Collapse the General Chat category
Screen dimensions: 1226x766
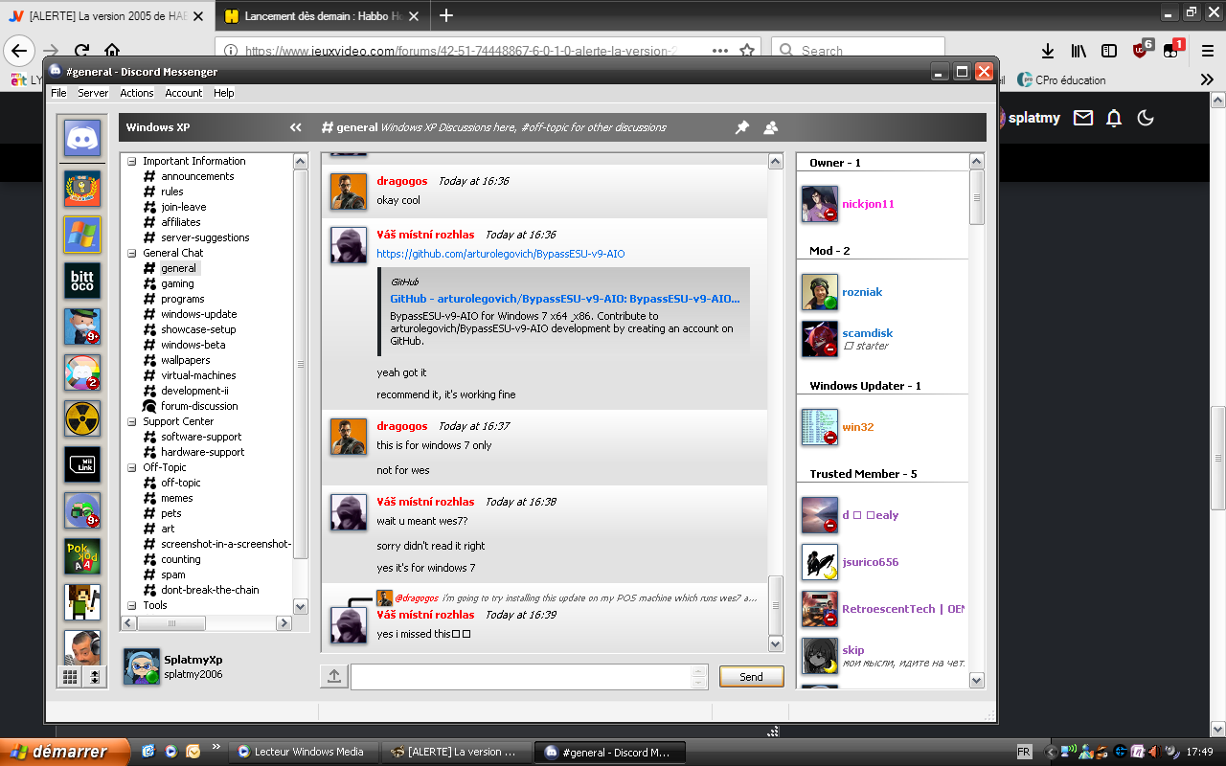[x=132, y=254]
